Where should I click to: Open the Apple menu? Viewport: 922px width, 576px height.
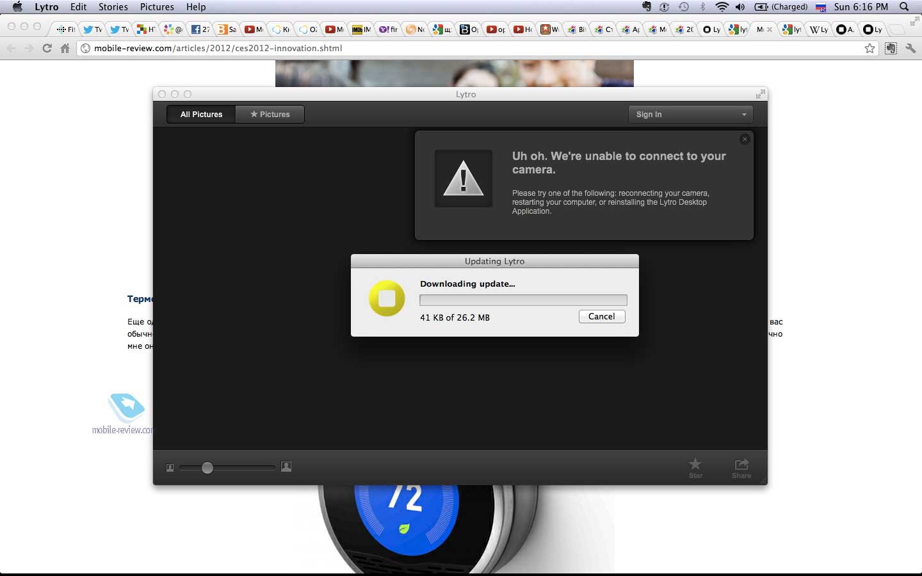tap(17, 7)
